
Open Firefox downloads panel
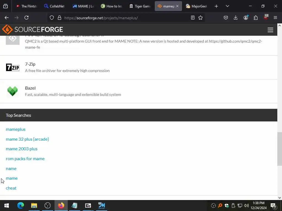point(236,18)
